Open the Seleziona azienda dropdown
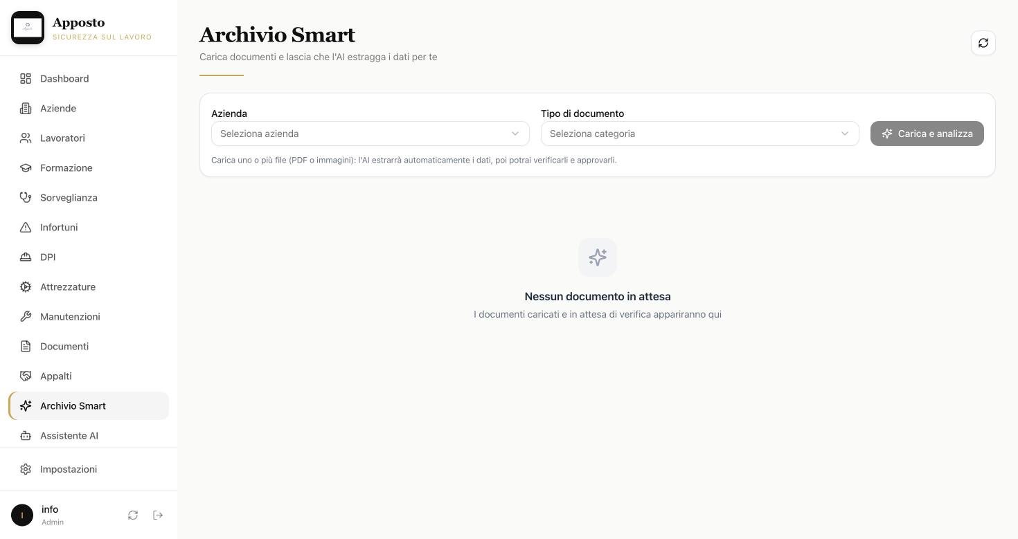This screenshot has height=539, width=1018. tap(370, 134)
